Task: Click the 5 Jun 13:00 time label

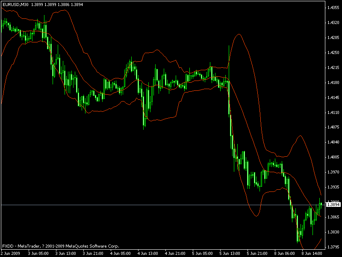Action: (230, 254)
